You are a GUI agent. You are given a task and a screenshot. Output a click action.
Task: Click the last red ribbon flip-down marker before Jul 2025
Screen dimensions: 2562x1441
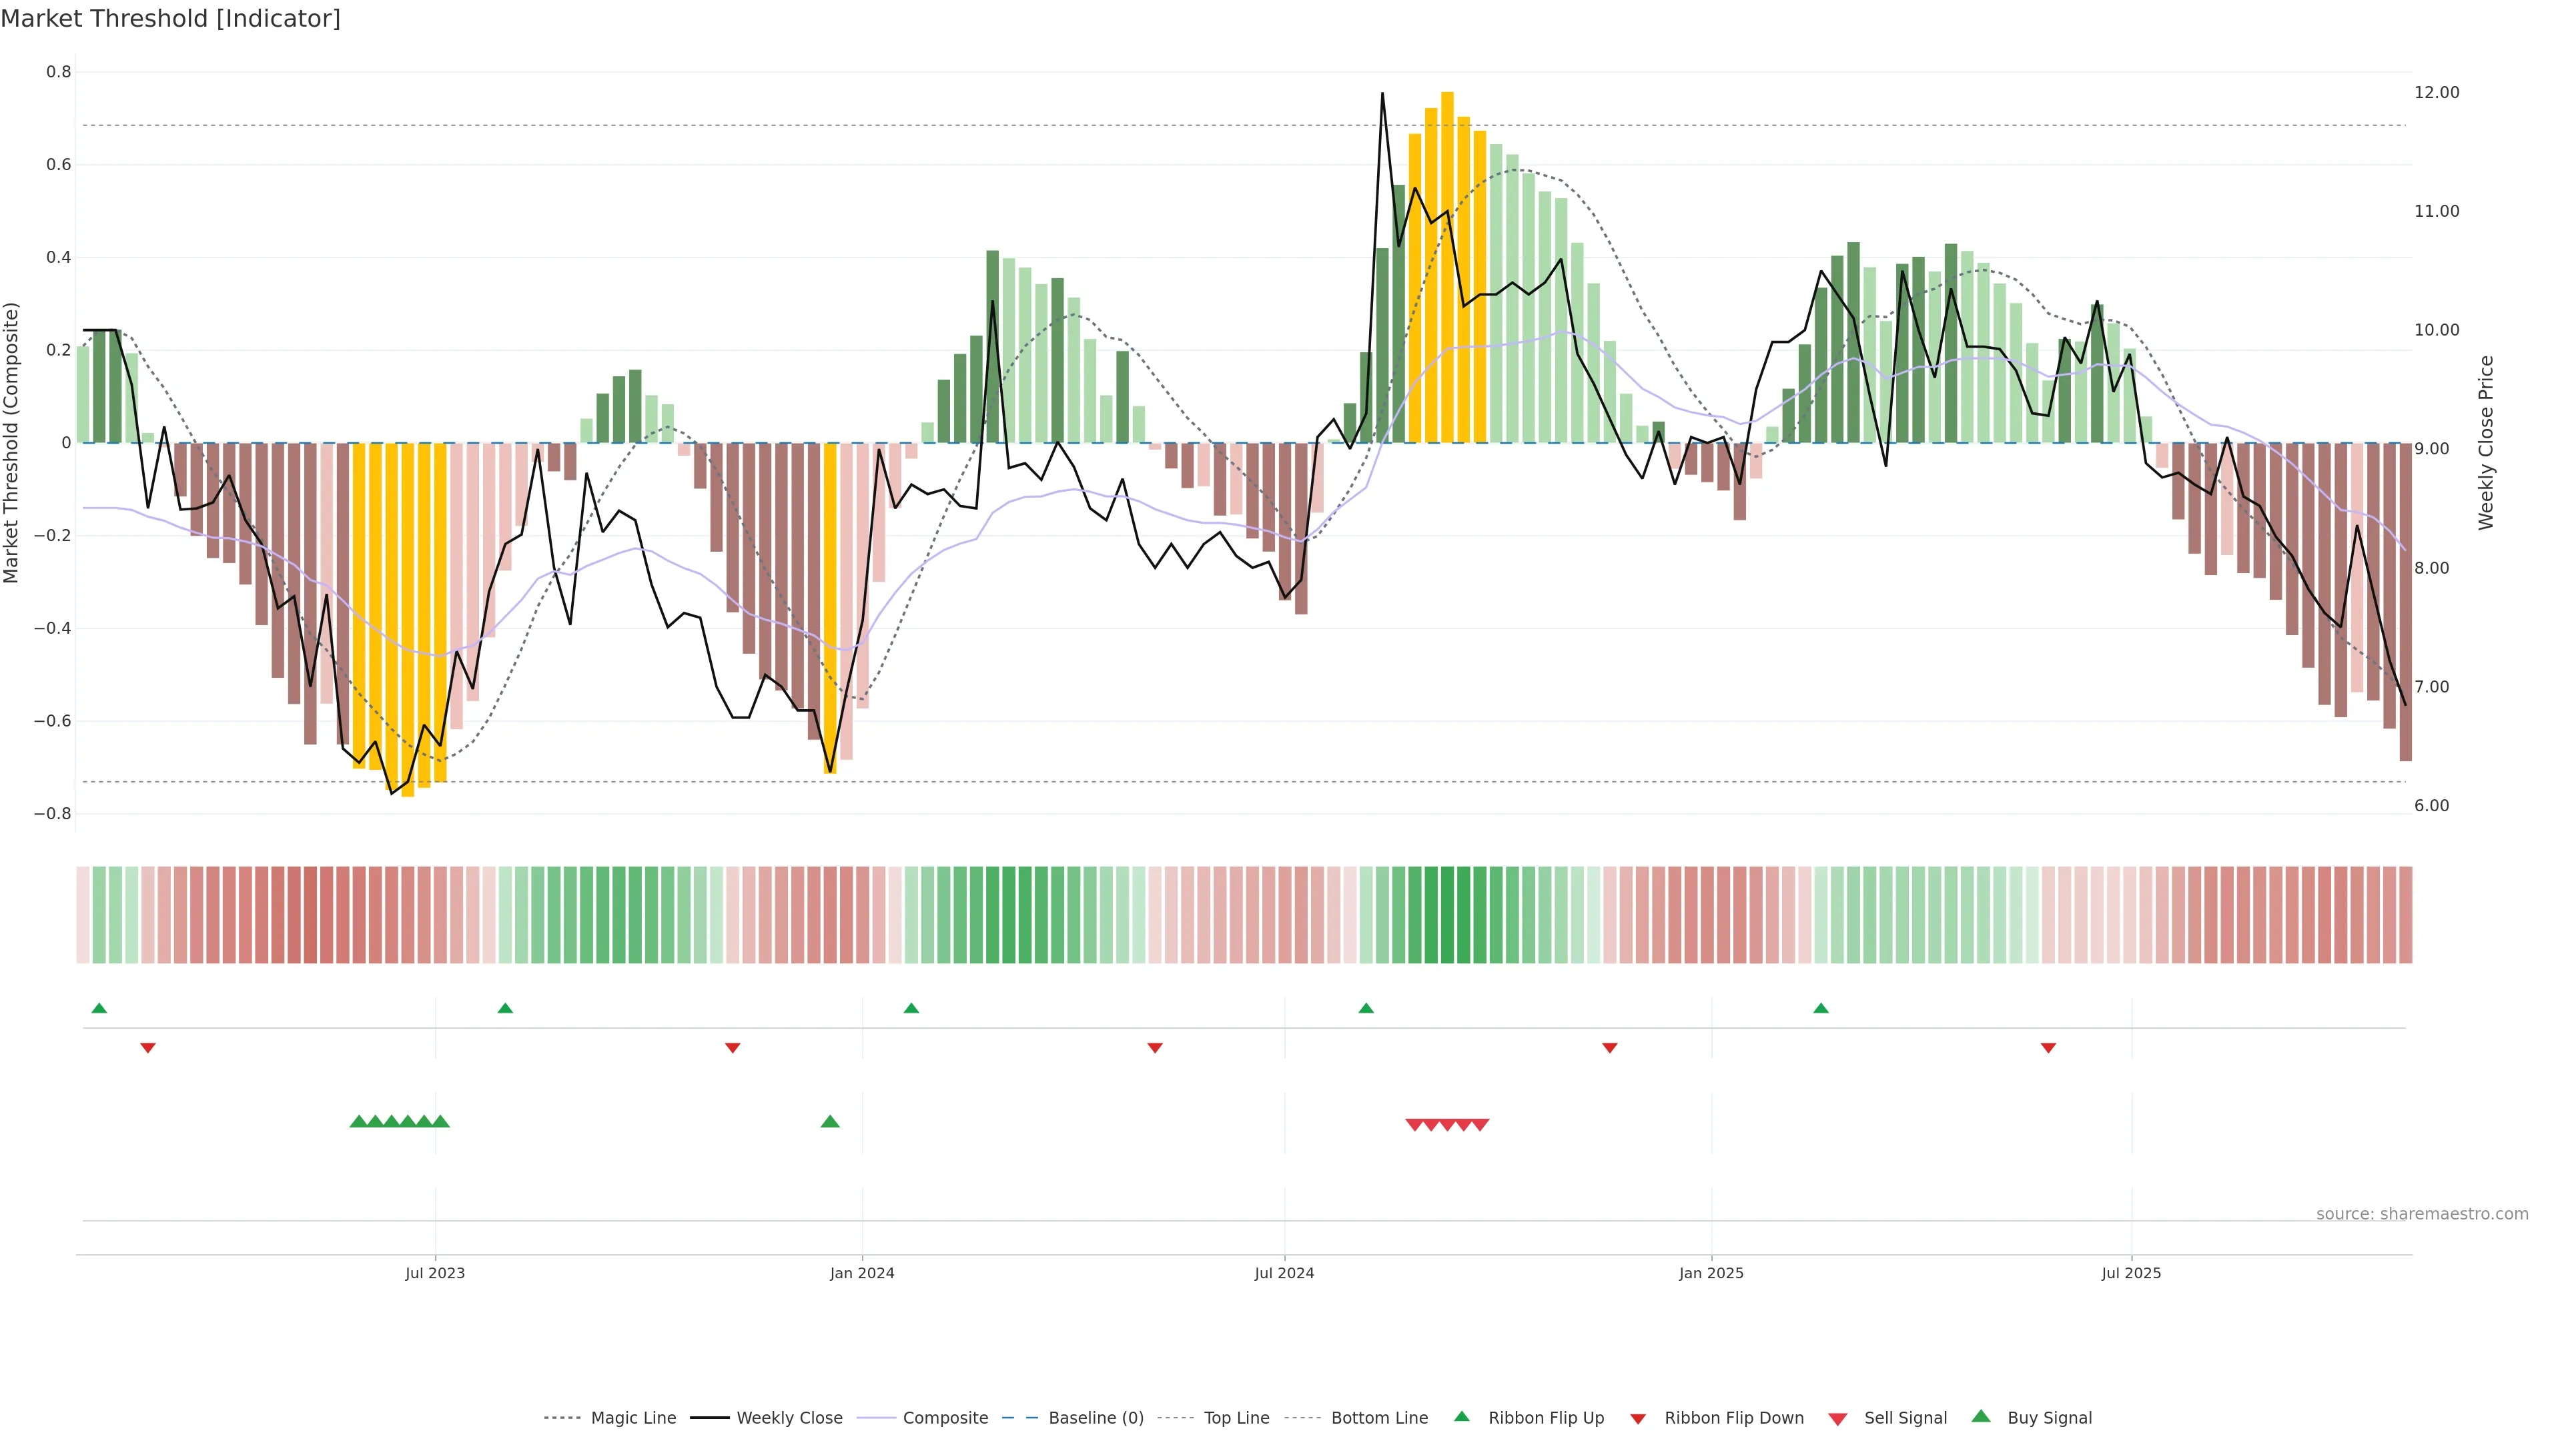pos(2048,1048)
